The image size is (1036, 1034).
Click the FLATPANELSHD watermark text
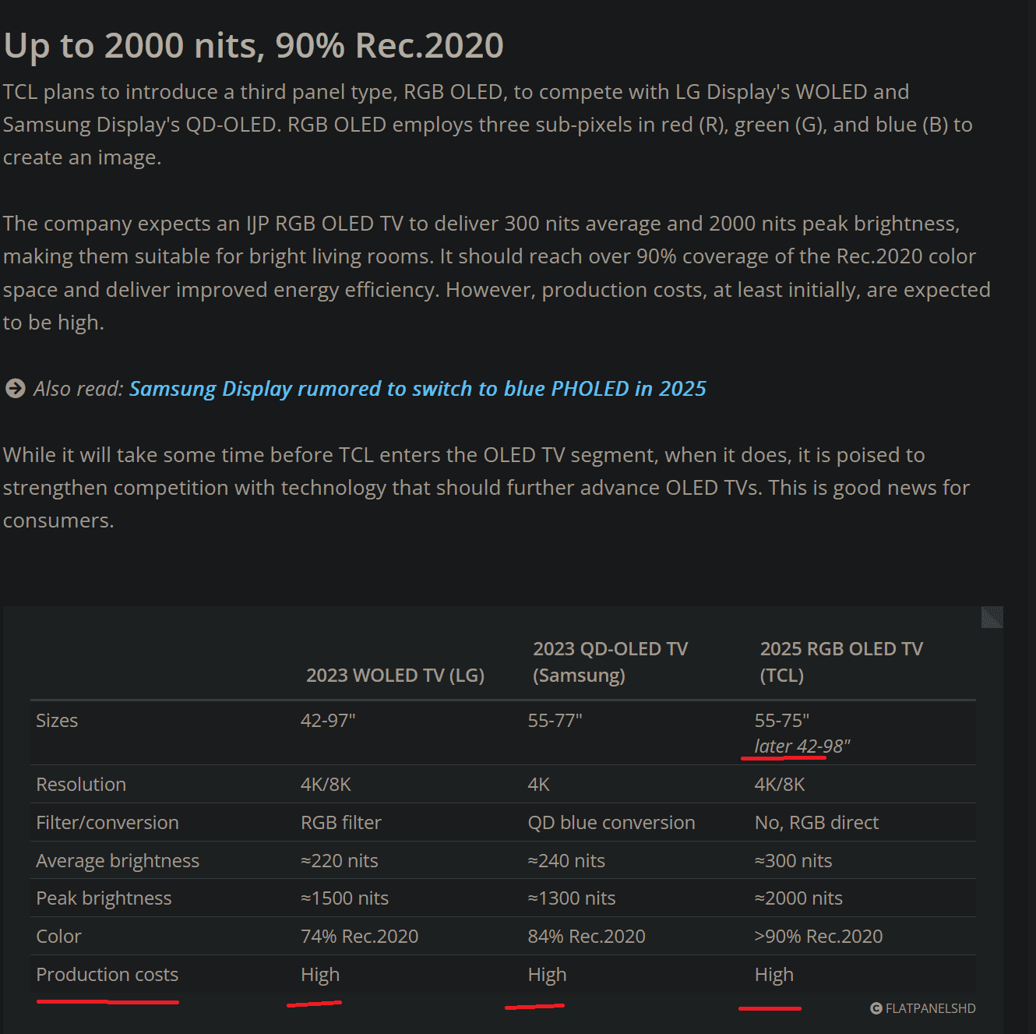930,1008
